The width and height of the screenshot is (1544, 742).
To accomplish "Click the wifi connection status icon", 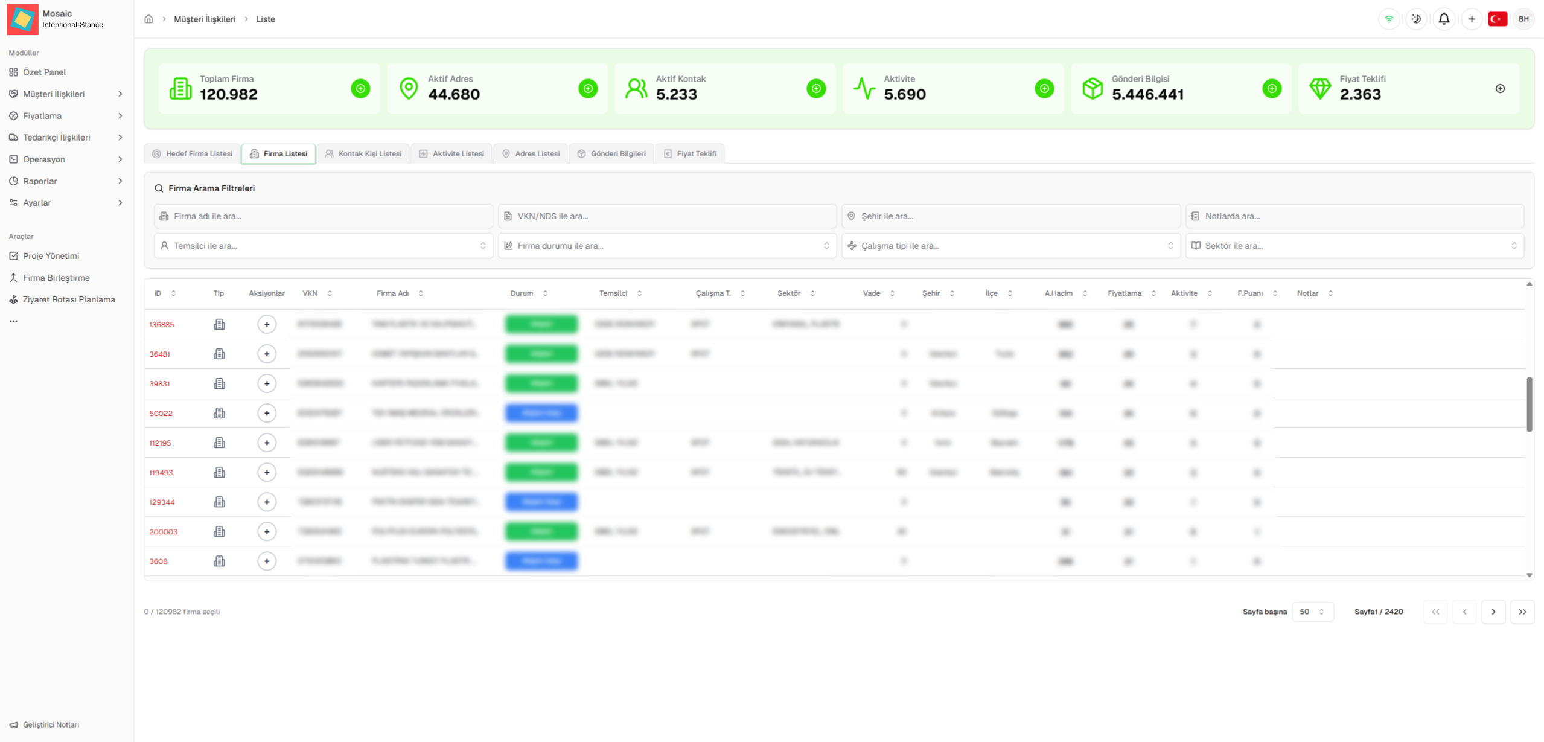I will coord(1388,19).
